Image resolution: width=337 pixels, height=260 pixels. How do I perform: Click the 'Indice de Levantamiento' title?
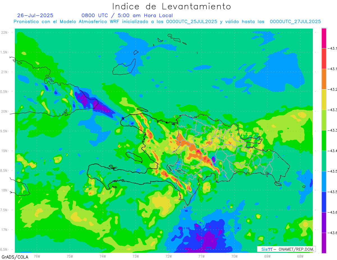coord(172,6)
